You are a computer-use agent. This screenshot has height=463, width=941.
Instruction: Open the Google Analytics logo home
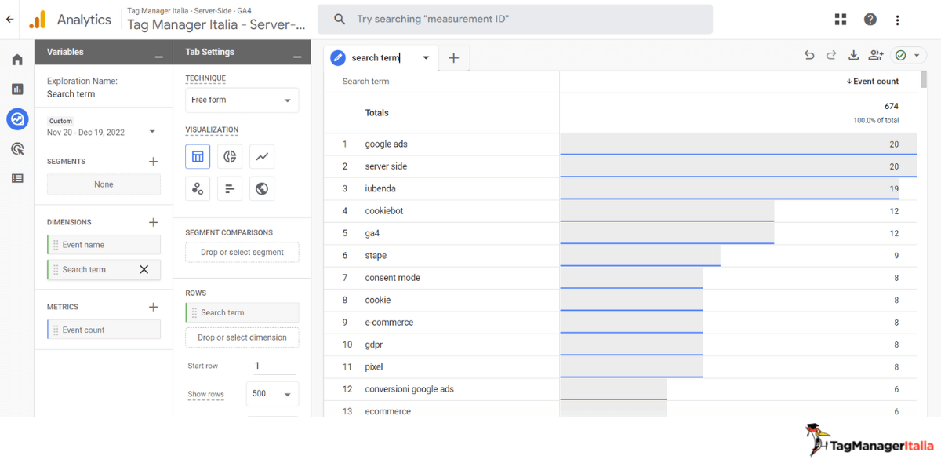pyautogui.click(x=37, y=20)
